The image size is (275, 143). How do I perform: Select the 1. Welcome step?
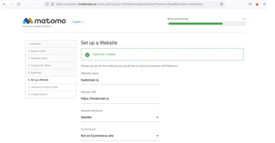click(51, 44)
